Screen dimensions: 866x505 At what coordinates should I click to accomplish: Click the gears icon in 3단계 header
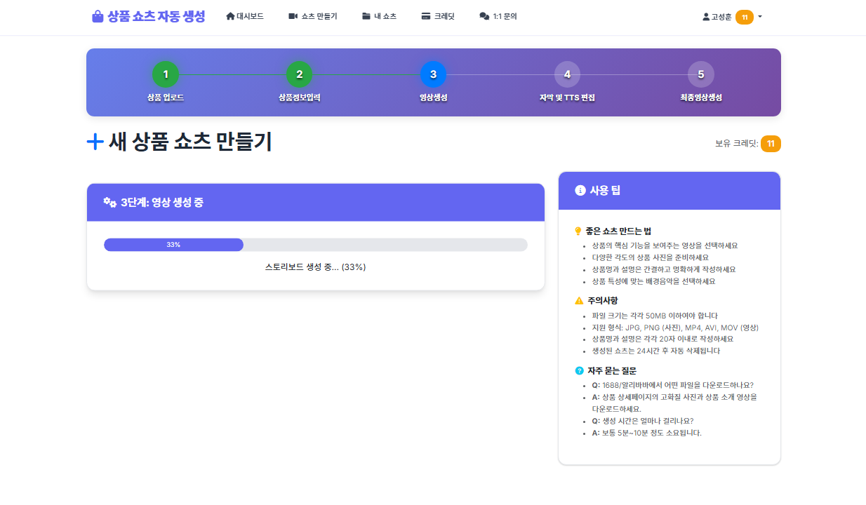pyautogui.click(x=109, y=203)
